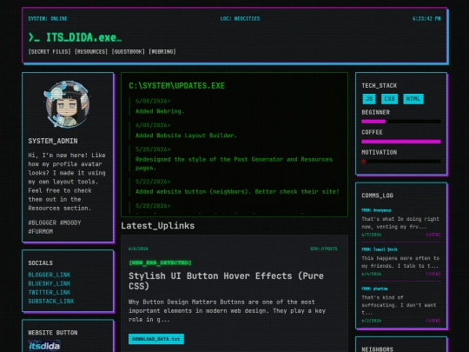Open the WEBRING nav link
469x352 pixels.
[162, 52]
